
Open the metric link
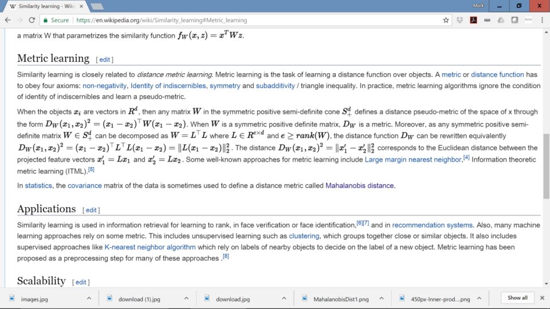point(451,74)
